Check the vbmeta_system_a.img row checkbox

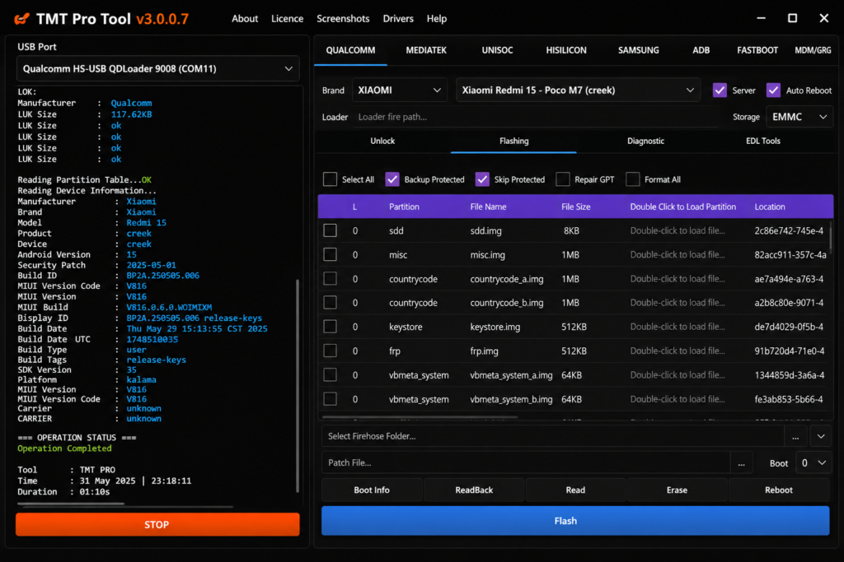click(330, 375)
